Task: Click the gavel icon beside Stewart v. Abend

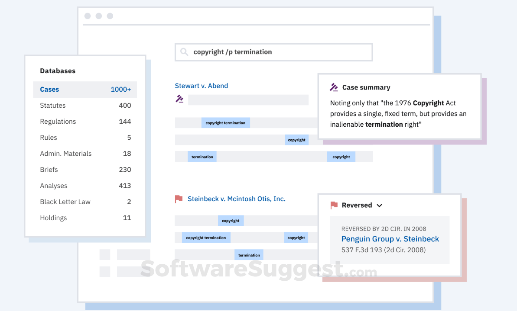Action: pos(179,99)
